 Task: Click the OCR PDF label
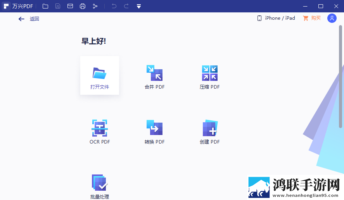(100, 142)
